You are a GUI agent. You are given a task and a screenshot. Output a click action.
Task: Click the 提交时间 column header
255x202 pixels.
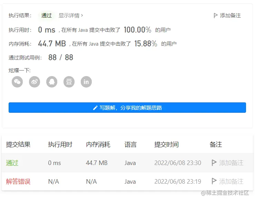[x=166, y=145]
